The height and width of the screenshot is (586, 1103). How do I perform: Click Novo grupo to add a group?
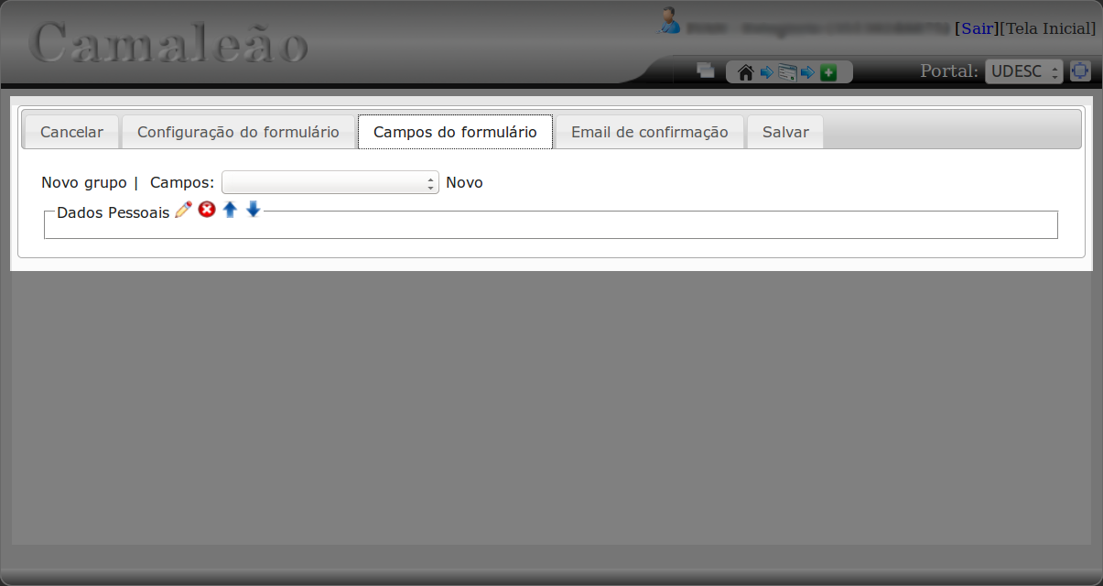click(84, 182)
